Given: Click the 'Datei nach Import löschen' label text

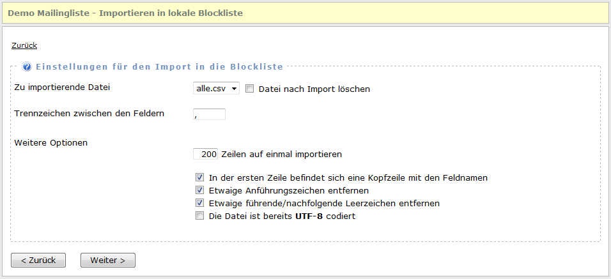Looking at the screenshot, I should point(314,89).
